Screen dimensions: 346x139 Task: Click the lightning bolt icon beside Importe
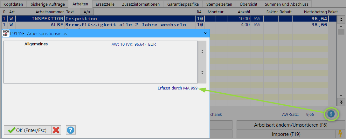coord(341,134)
